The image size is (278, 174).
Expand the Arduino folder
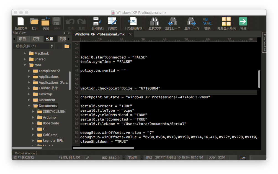coord(33,117)
